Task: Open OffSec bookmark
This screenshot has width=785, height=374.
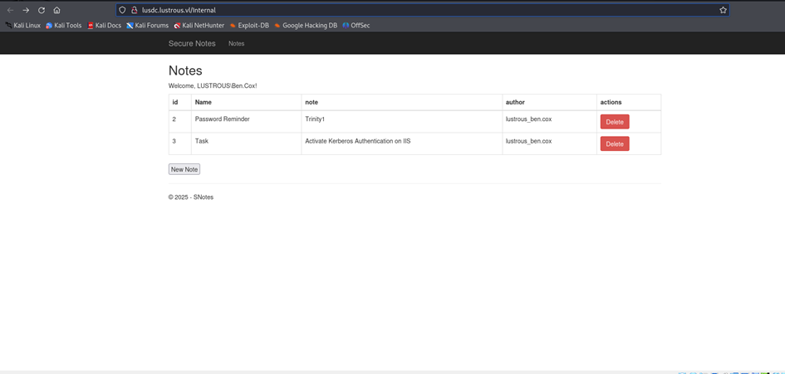Action: (x=356, y=26)
